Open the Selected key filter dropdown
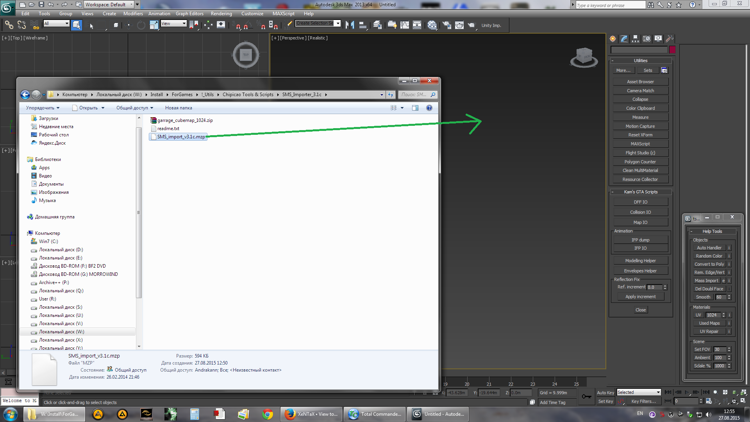Image resolution: width=750 pixels, height=422 pixels. [658, 392]
